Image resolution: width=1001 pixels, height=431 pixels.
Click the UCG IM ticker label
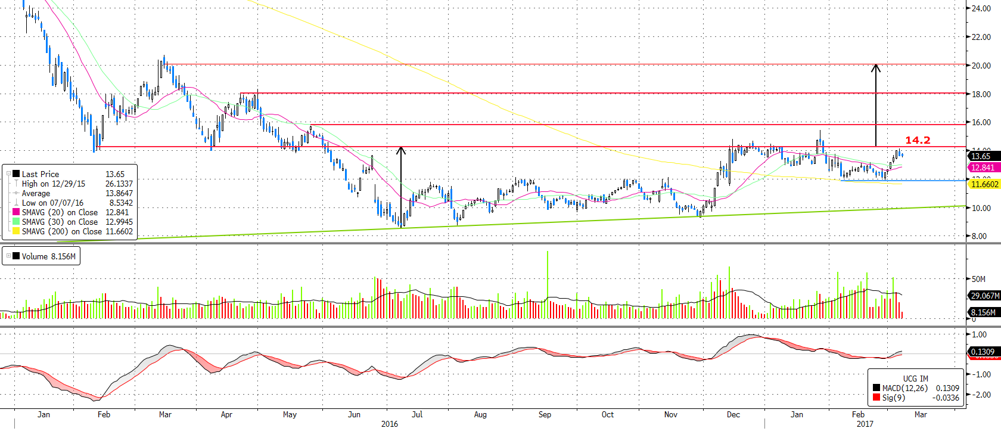(x=915, y=379)
